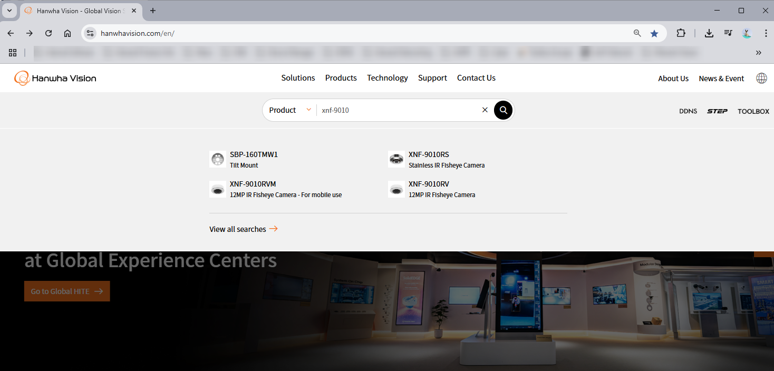Open the About Us link
The width and height of the screenshot is (774, 371).
tap(673, 79)
